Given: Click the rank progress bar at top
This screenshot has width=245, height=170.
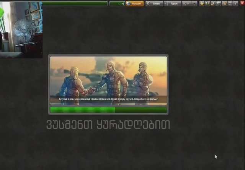Looking at the screenshot, I should point(75,3).
